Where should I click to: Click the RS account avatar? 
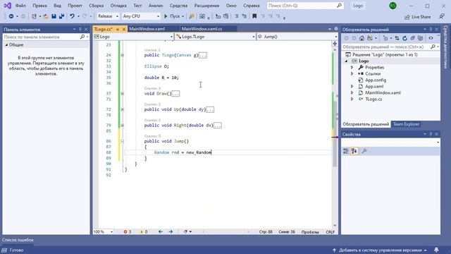[x=393, y=6]
